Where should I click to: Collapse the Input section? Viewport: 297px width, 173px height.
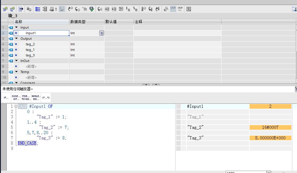[16, 27]
